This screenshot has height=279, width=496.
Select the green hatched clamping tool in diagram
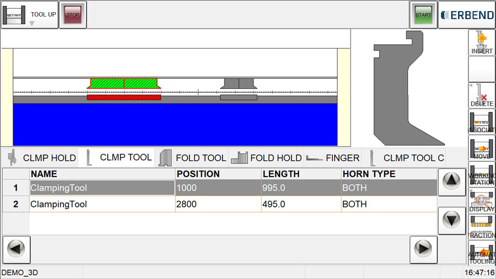(x=123, y=83)
